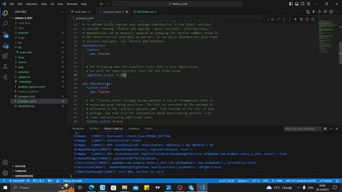Close the bottom panel
This screenshot has width=342, height=192.
[x=337, y=129]
